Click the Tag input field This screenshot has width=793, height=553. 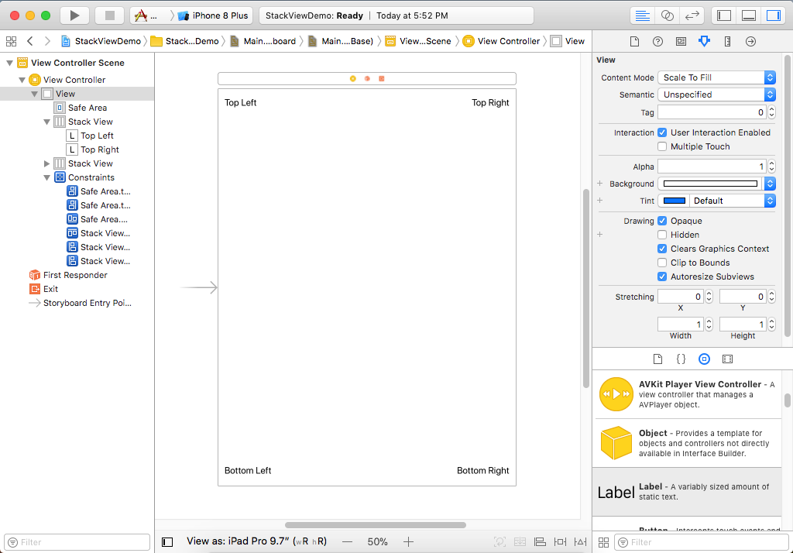712,112
